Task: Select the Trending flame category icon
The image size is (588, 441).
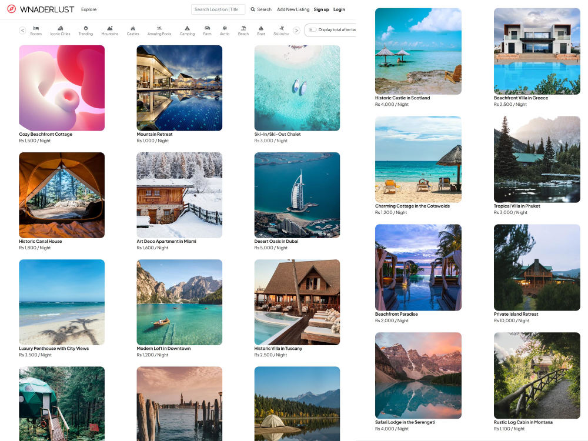Action: (x=86, y=28)
